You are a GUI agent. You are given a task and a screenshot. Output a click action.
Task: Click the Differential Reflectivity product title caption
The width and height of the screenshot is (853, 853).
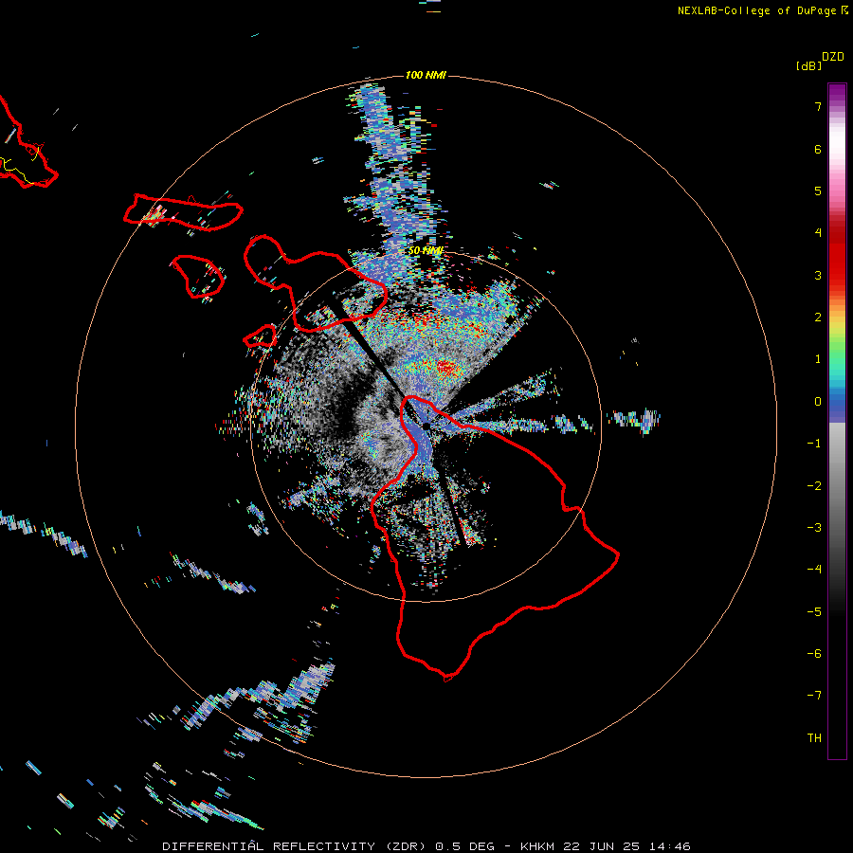tap(426, 846)
